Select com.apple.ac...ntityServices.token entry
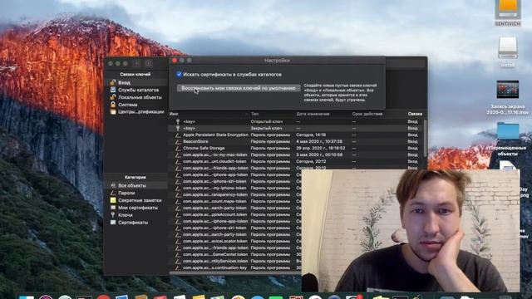532x299 pixels. pyautogui.click(x=215, y=261)
